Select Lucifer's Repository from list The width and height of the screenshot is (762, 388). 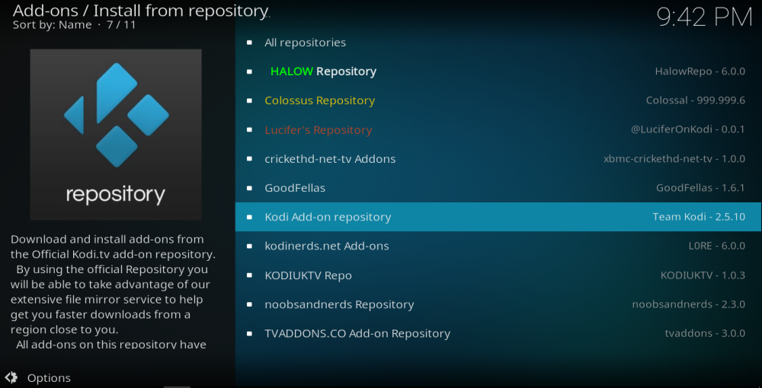[x=318, y=130]
